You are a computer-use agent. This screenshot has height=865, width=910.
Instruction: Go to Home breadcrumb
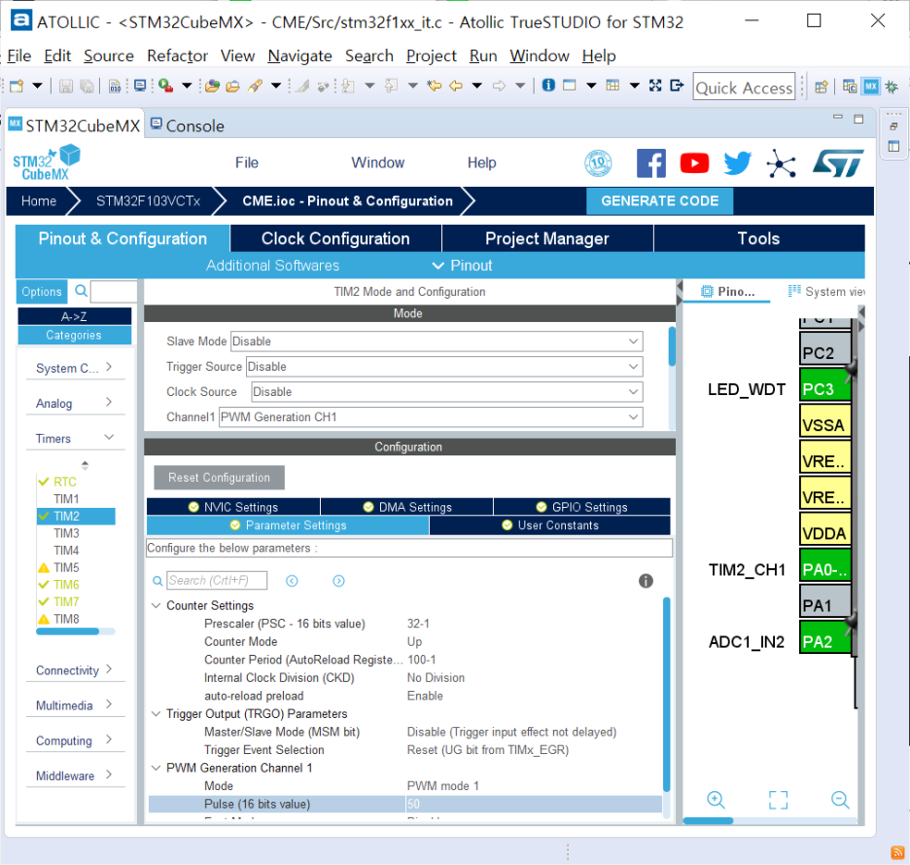click(38, 201)
